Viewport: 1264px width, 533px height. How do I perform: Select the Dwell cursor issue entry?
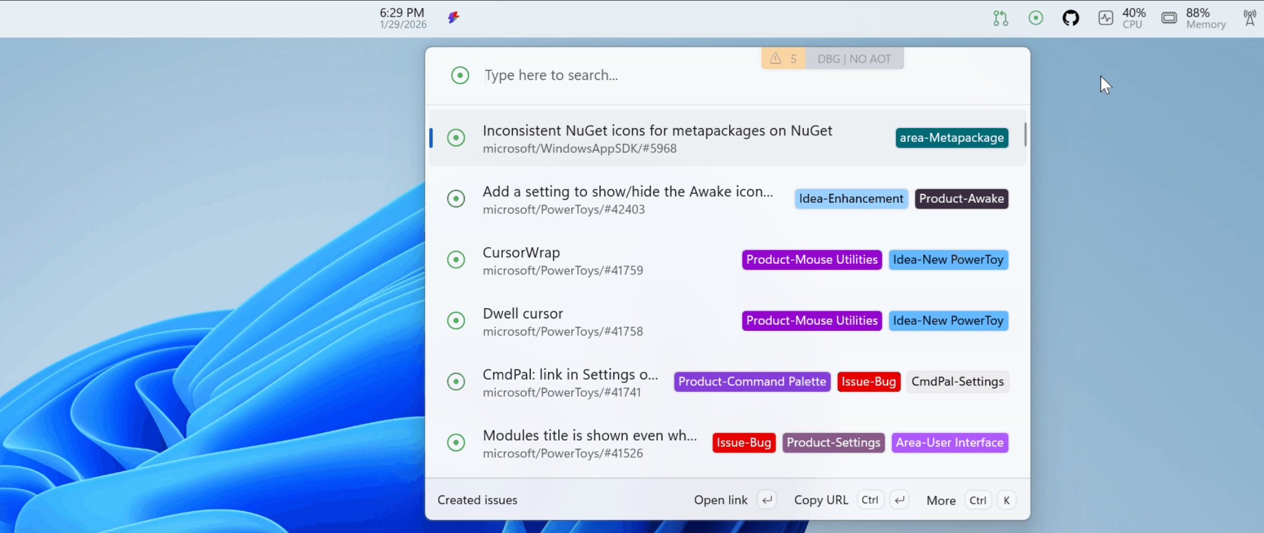coord(562,321)
